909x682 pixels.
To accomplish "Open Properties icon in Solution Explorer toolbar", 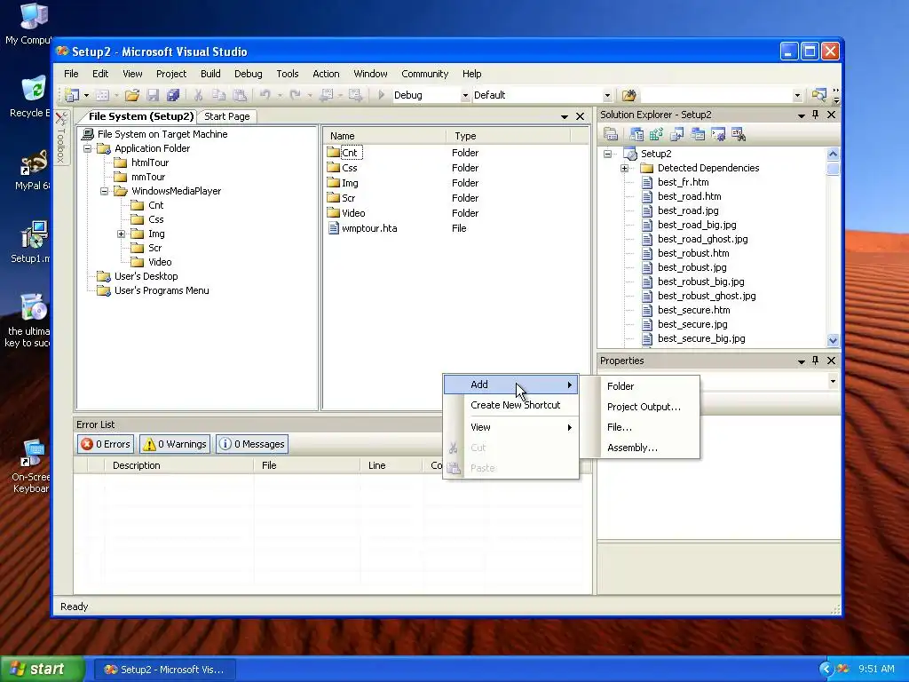I will coord(611,135).
